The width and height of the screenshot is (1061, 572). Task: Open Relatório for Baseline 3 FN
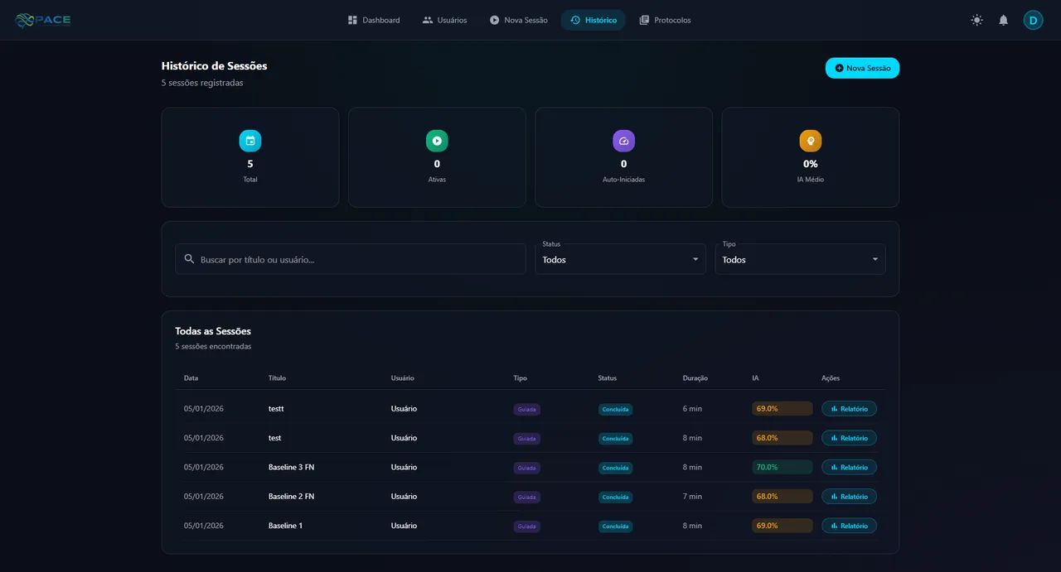pos(849,468)
